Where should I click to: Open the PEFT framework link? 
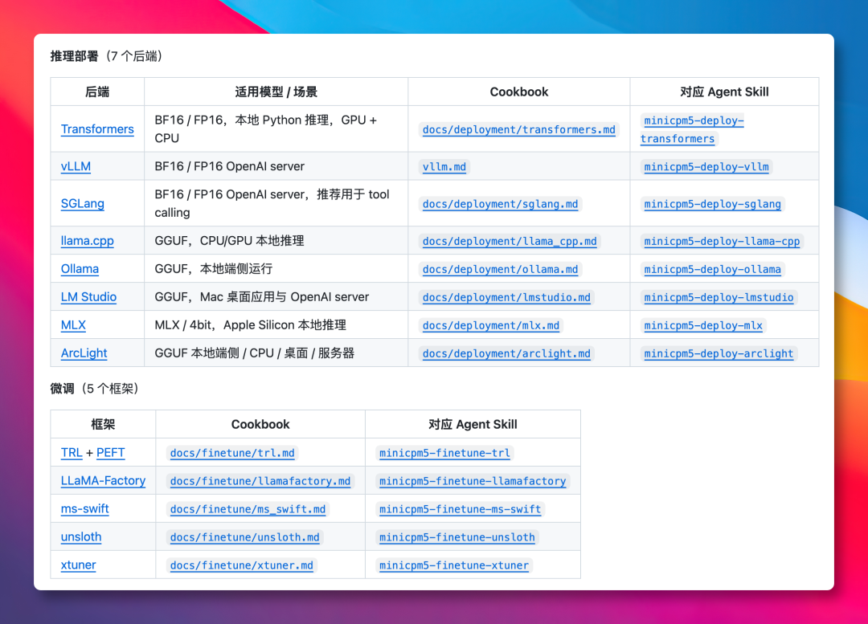(111, 452)
